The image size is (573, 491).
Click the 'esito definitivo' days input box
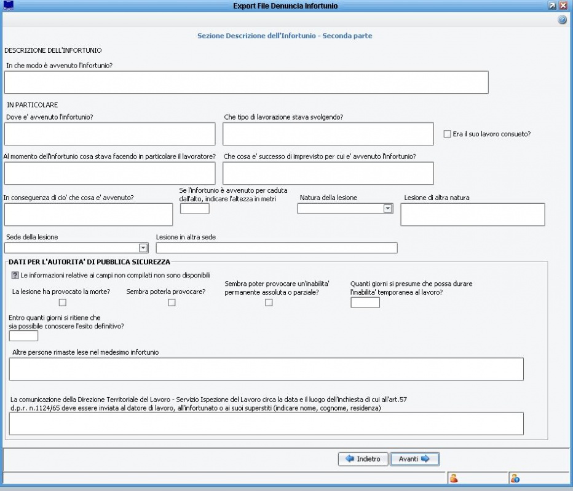pos(23,336)
